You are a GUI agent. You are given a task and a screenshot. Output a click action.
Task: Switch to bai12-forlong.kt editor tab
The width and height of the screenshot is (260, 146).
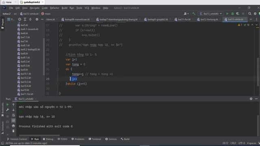click(x=208, y=19)
